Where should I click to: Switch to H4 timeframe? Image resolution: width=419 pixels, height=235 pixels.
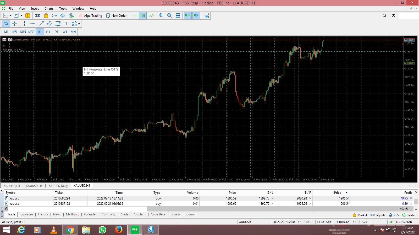click(48, 32)
